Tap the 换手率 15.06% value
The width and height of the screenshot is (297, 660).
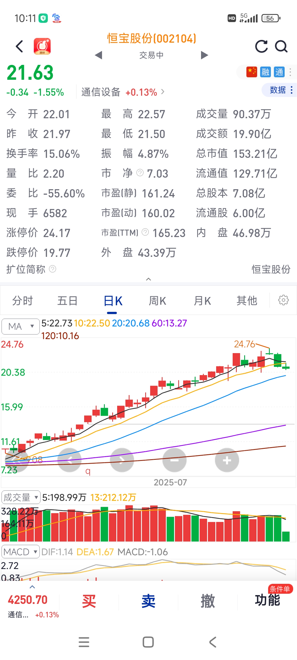[x=62, y=154]
